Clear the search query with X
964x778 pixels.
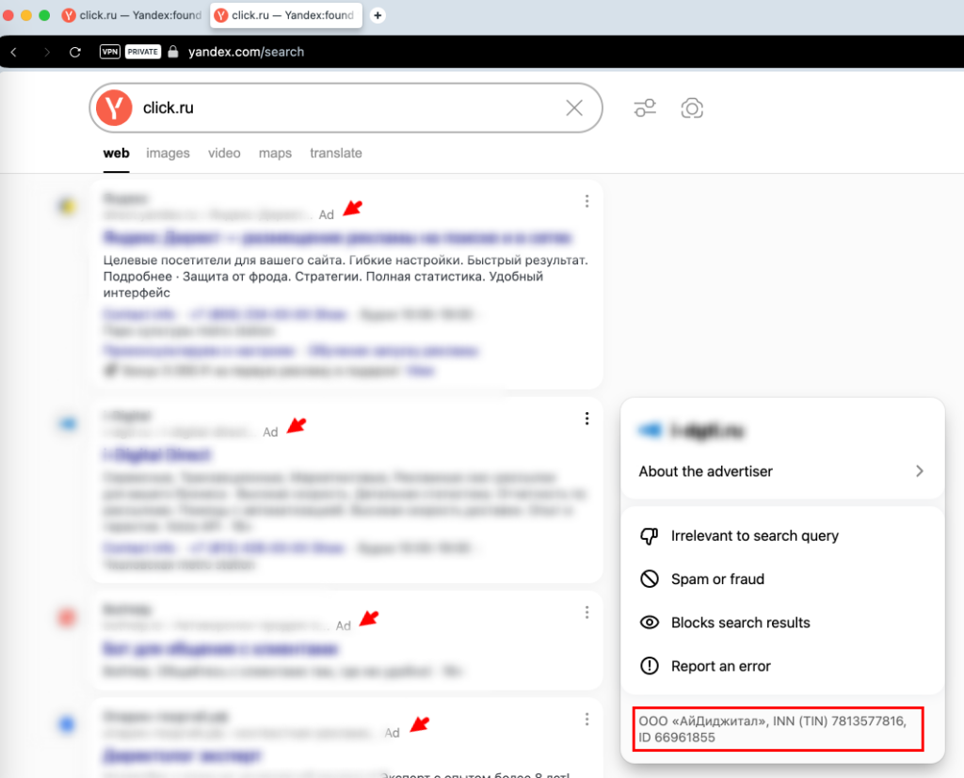(574, 108)
